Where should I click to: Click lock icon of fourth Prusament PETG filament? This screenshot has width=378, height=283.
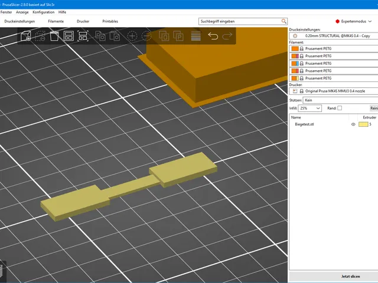pos(302,71)
